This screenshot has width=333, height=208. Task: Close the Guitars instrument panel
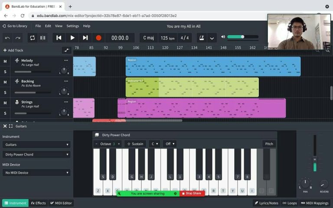pos(5,126)
